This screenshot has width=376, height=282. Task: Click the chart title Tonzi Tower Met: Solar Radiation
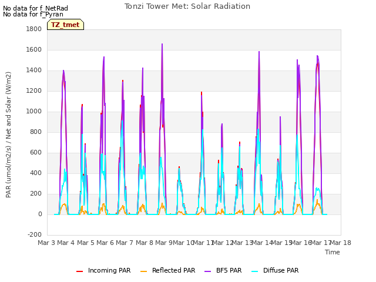187,6
